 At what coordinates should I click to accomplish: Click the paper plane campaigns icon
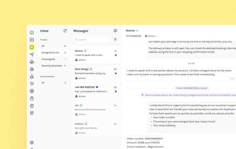click(32, 55)
